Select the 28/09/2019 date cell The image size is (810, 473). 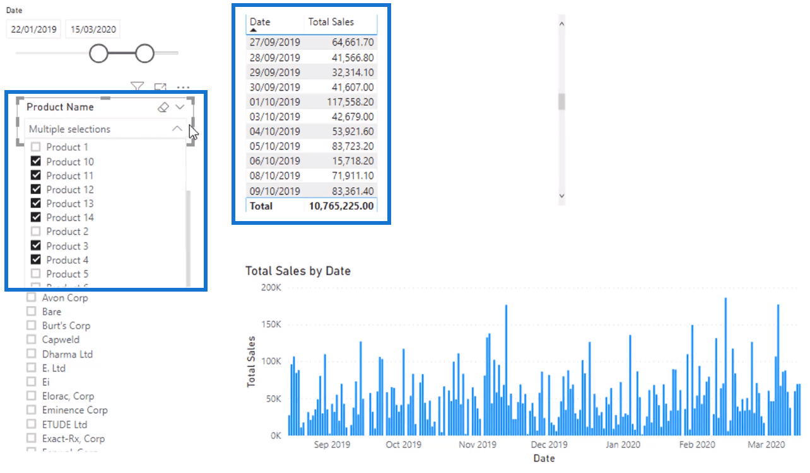pos(274,57)
